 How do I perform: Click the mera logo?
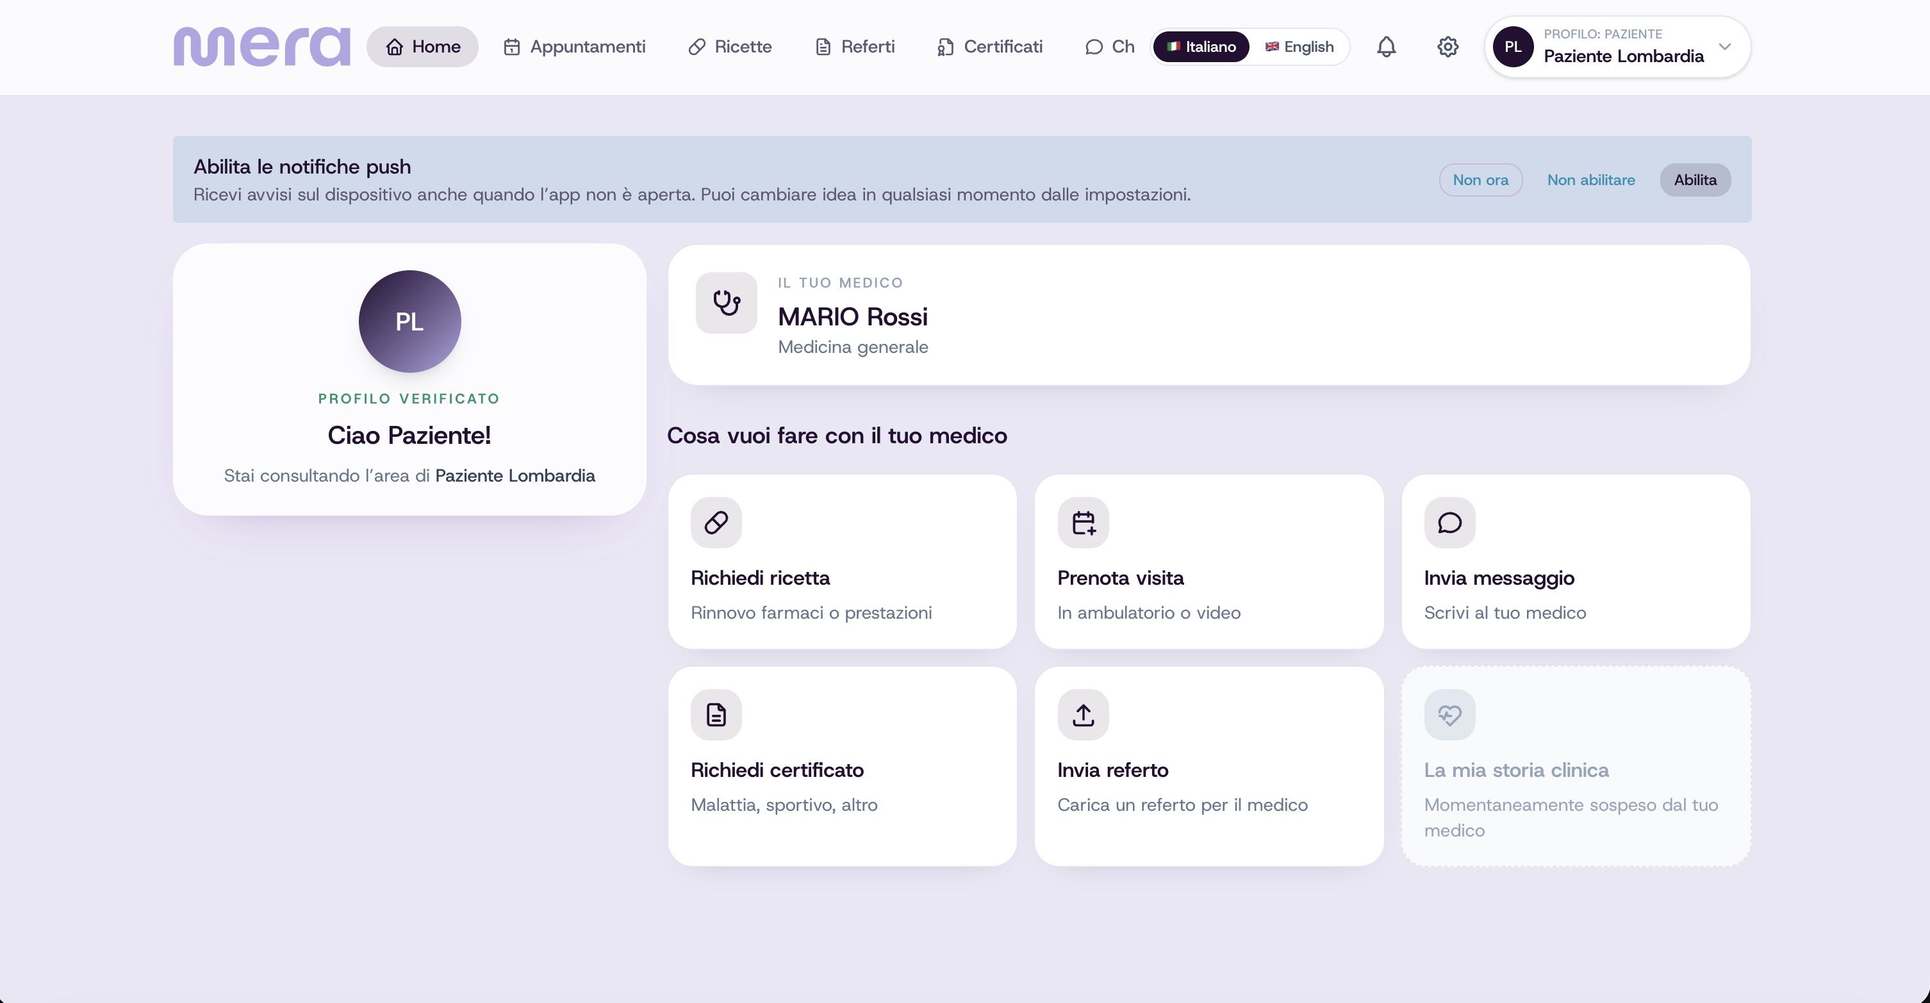pos(261,47)
